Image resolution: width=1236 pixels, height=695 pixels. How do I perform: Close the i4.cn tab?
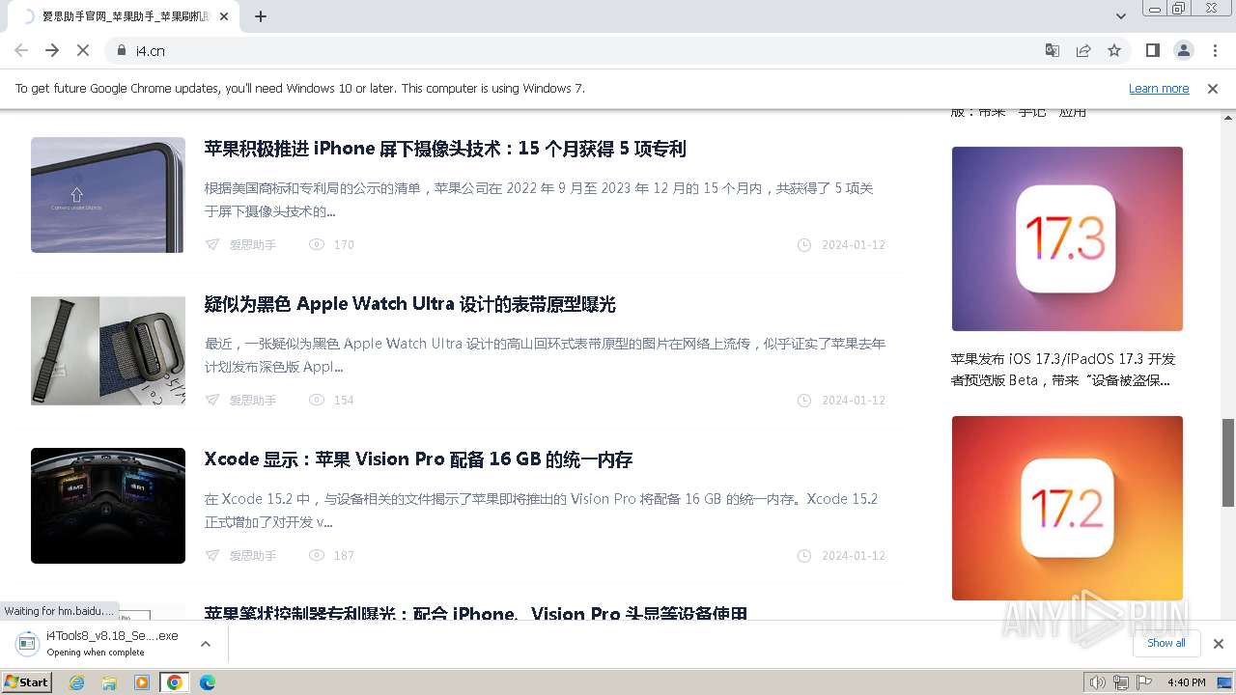click(x=224, y=16)
